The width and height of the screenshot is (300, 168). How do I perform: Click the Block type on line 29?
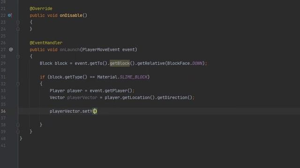pyautogui.click(x=46, y=63)
